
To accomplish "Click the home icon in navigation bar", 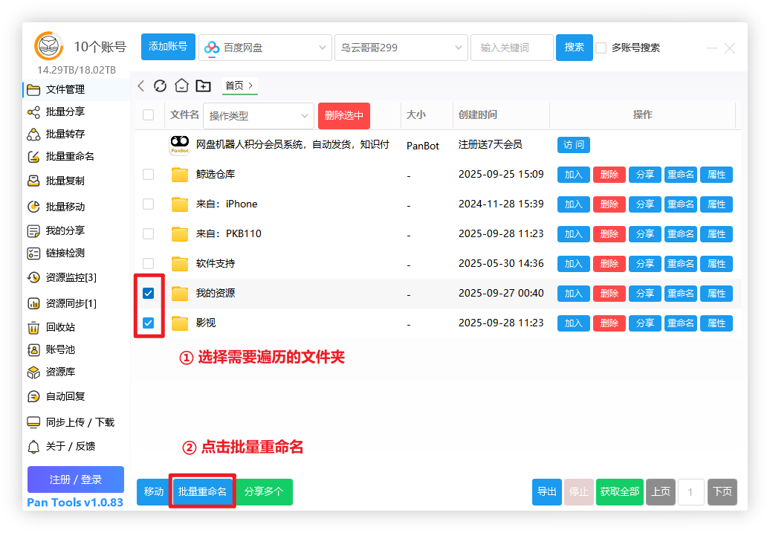I will [x=181, y=85].
